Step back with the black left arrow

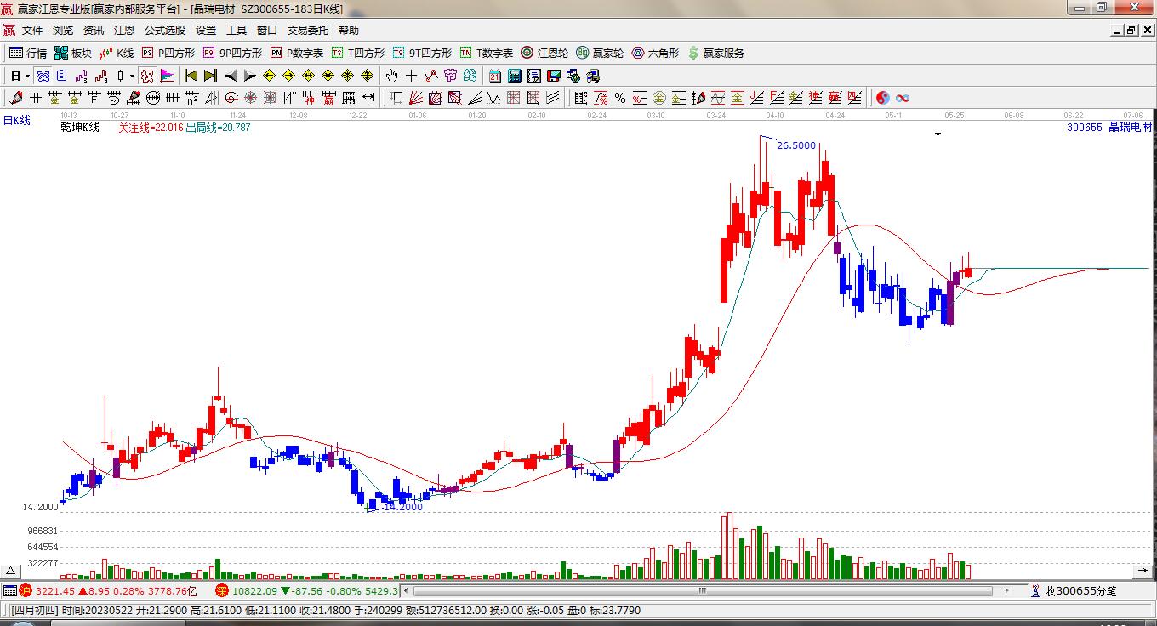[x=231, y=76]
